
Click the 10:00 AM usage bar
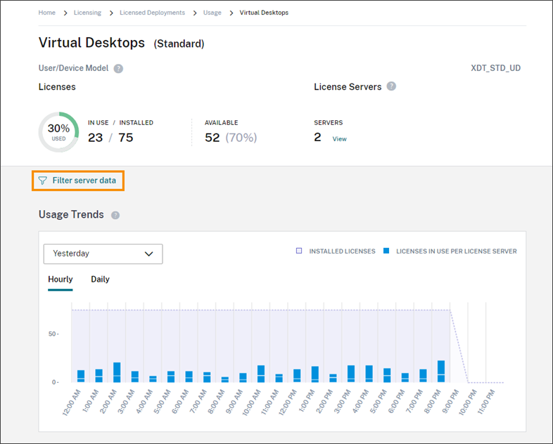click(261, 374)
